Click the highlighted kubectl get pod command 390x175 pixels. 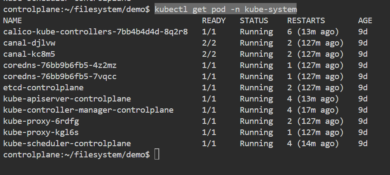(226, 9)
